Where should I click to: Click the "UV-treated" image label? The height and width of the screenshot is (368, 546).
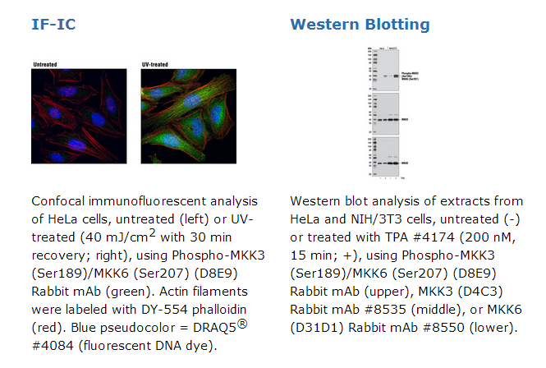pos(154,64)
